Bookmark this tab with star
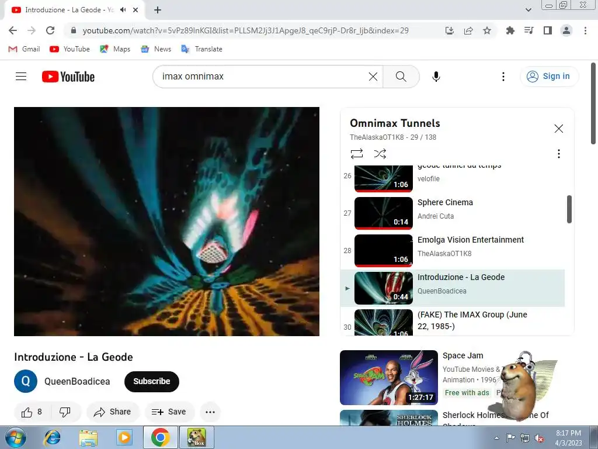 [x=487, y=30]
